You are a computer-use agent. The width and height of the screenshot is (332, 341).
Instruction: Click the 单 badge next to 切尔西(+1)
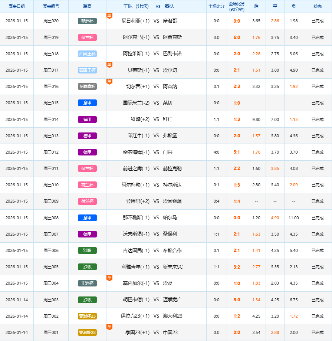pos(109,81)
